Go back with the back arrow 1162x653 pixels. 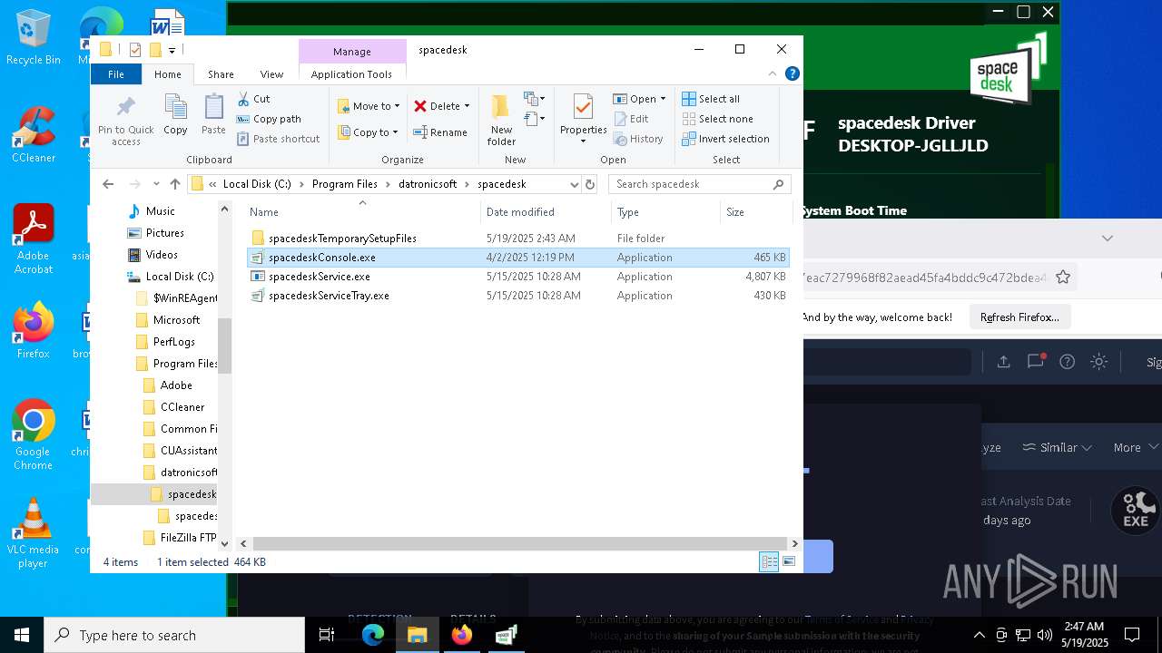click(x=108, y=184)
